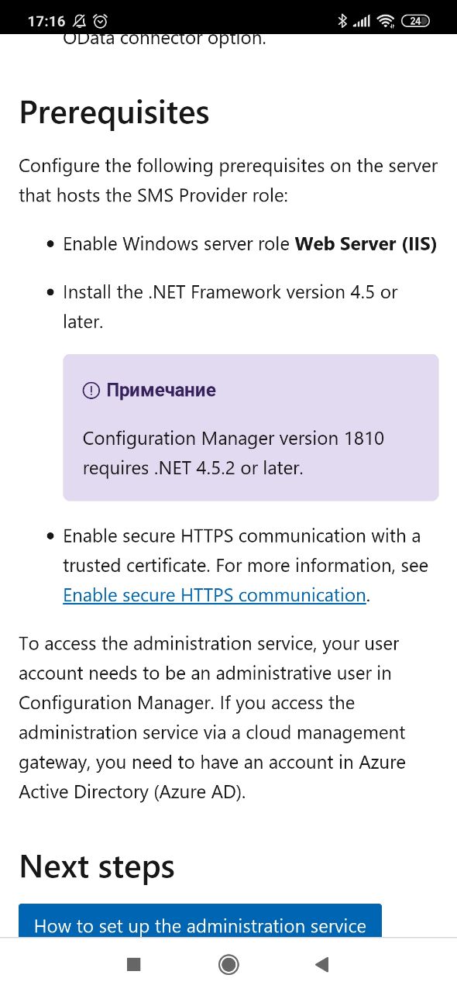This screenshot has width=457, height=992.
Task: Tap the note about Configuration Manager version 1810
Action: [x=233, y=453]
